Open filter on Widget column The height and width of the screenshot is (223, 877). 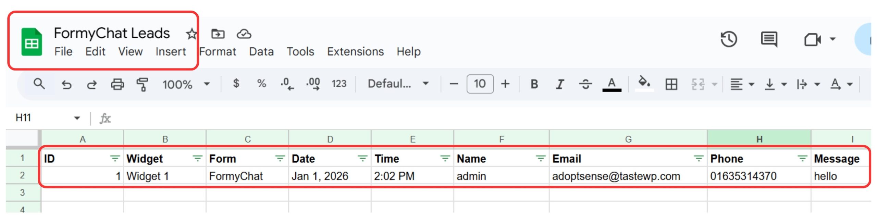click(197, 159)
